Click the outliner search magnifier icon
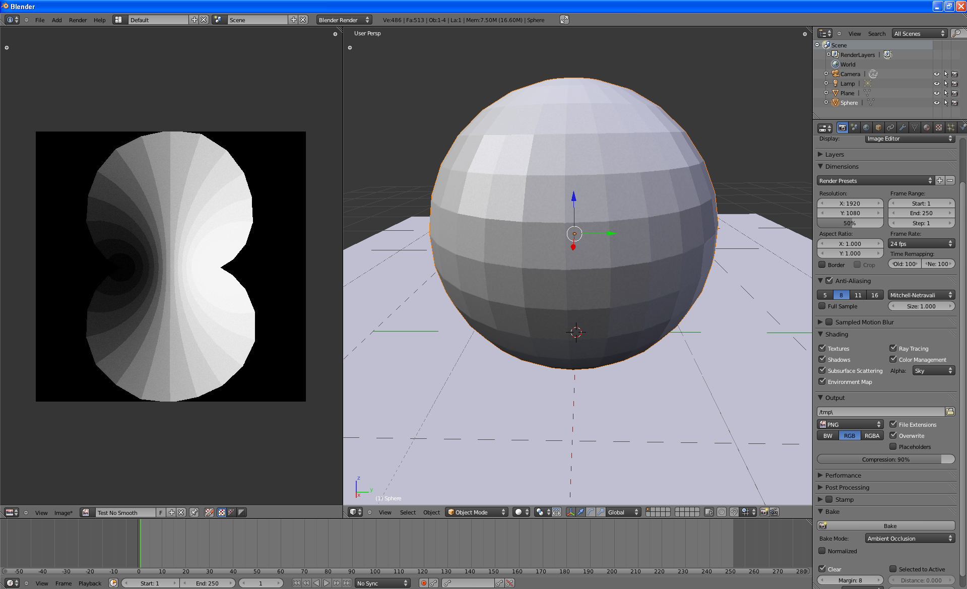967x589 pixels. [956, 33]
